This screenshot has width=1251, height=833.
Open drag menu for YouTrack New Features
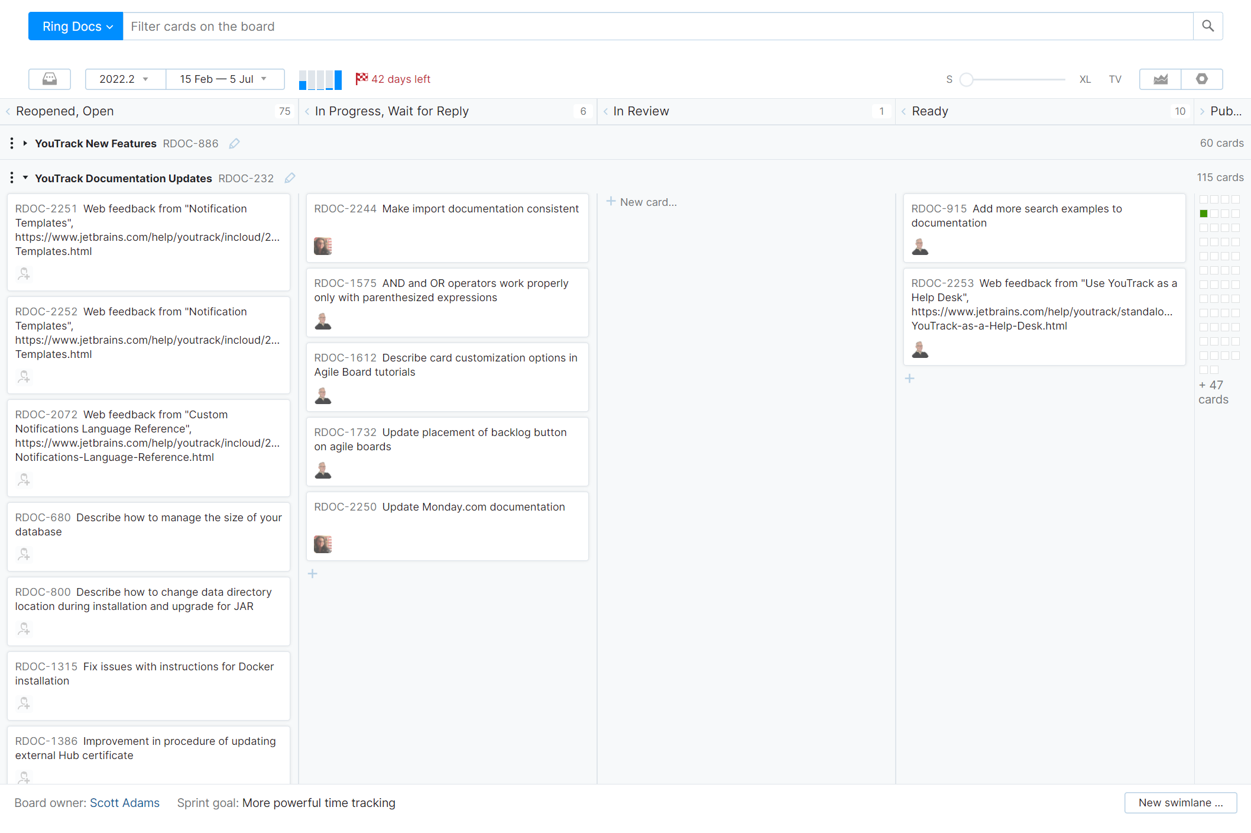(x=12, y=144)
